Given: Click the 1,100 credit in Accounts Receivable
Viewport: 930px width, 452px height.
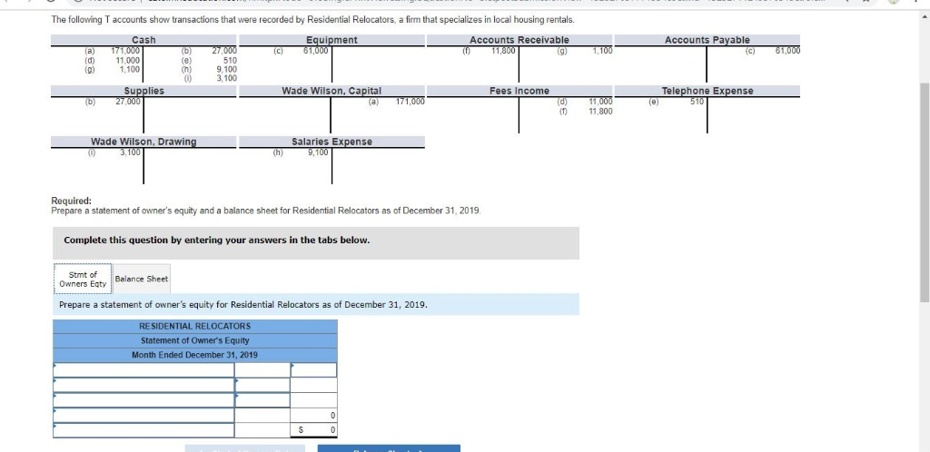Looking at the screenshot, I should 602,51.
